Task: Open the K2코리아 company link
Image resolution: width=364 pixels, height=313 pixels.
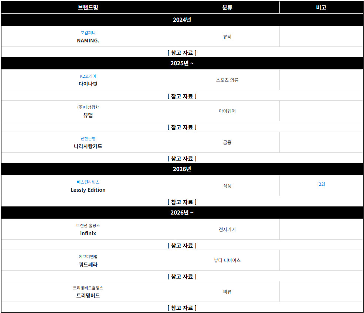Action: pos(88,76)
